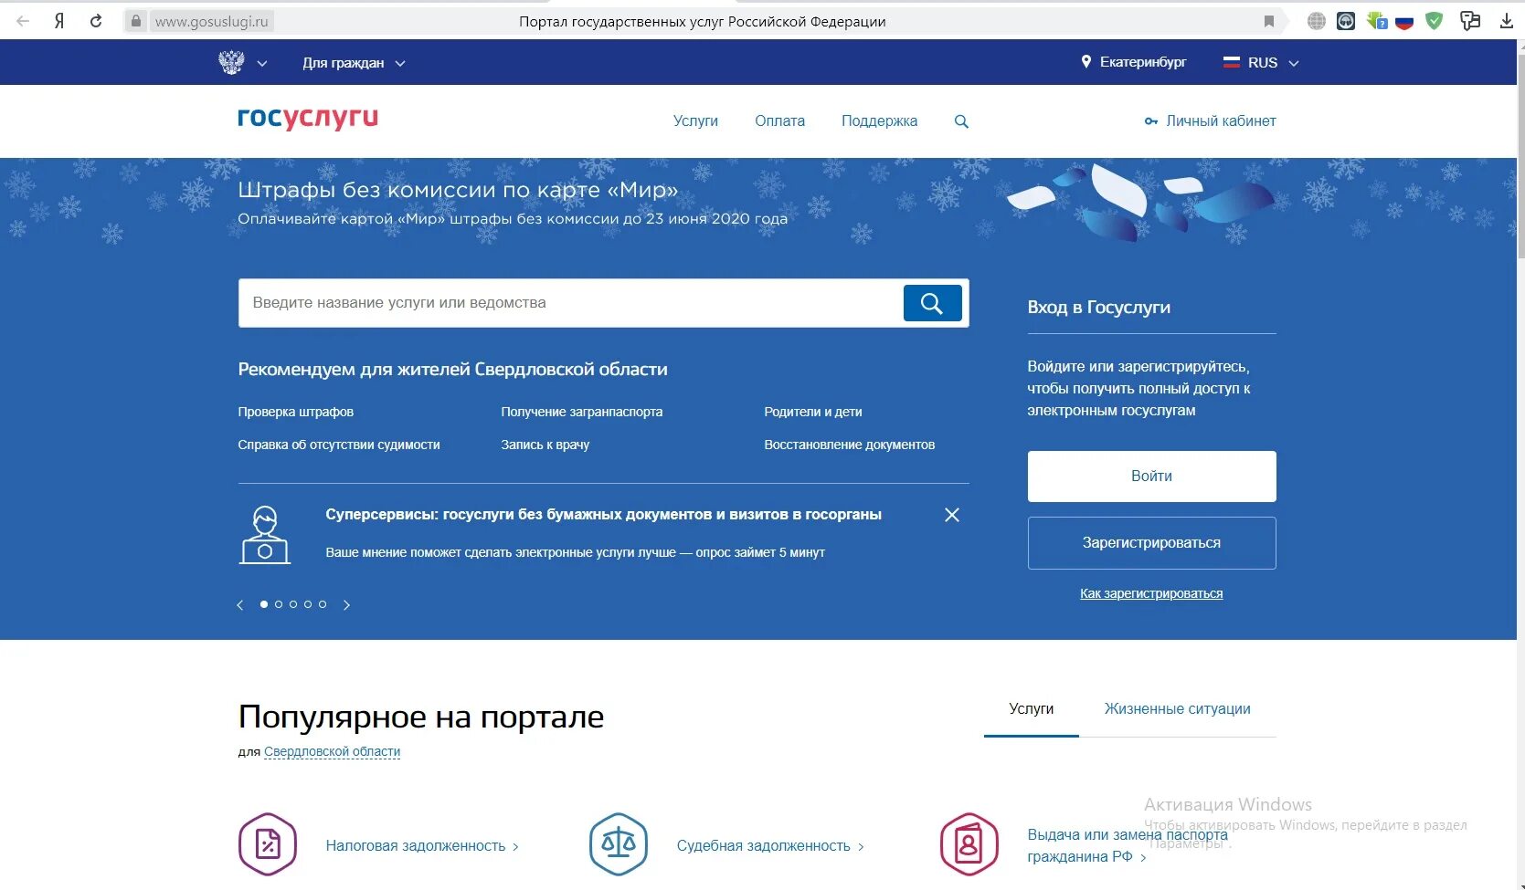Click the passport issuance hexagon icon
This screenshot has height=890, width=1525.
point(969,844)
